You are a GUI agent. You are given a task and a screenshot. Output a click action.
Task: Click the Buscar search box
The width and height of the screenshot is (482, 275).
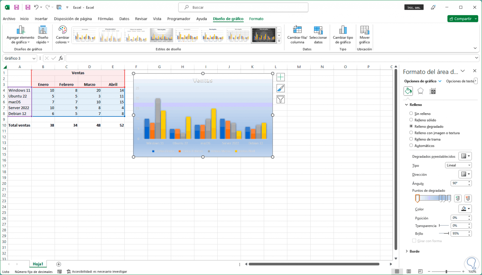point(243,7)
